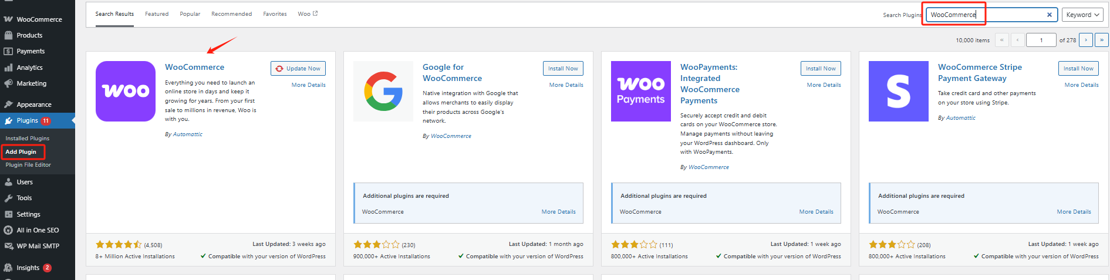Viewport: 1110px width, 280px height.
Task: Switch to the Popular tab
Action: tap(190, 14)
